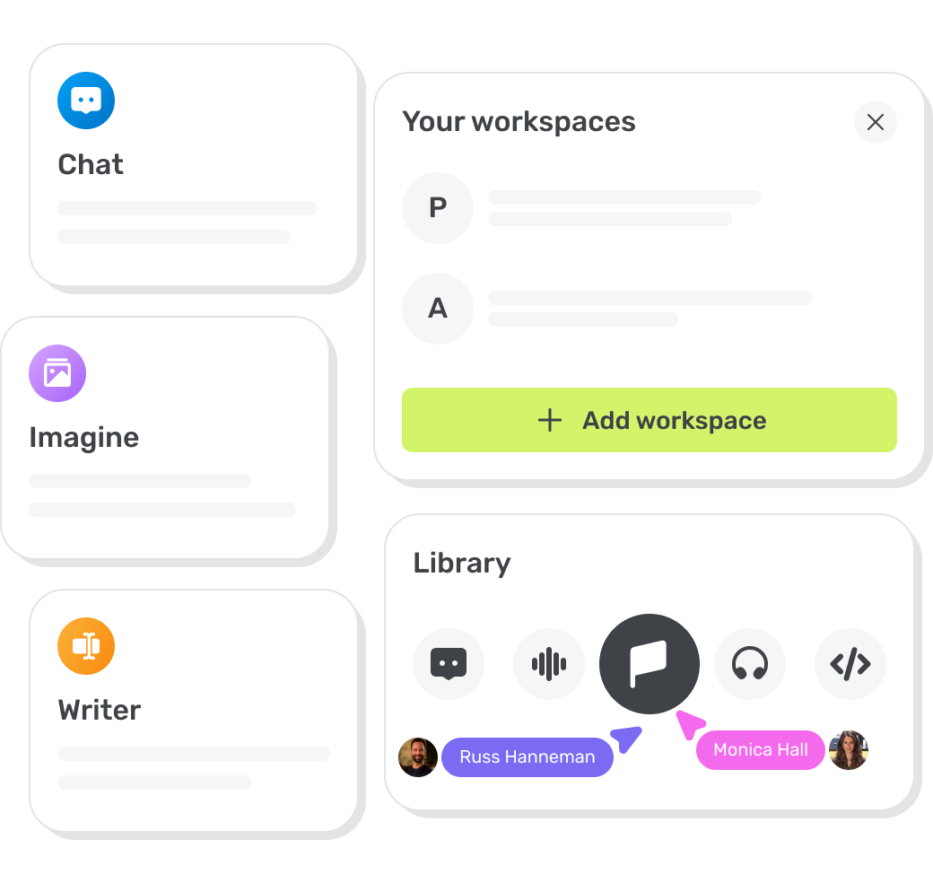Click the Library heading
The image size is (933, 883).
(x=462, y=564)
